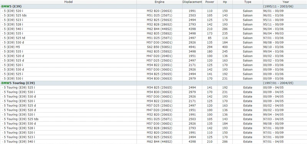This screenshot has height=144, width=307.
Task: Select the 5 Touring (E39) 540 i row
Action: [x=153, y=141]
